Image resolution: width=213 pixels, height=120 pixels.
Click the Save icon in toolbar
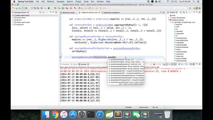[17, 8]
